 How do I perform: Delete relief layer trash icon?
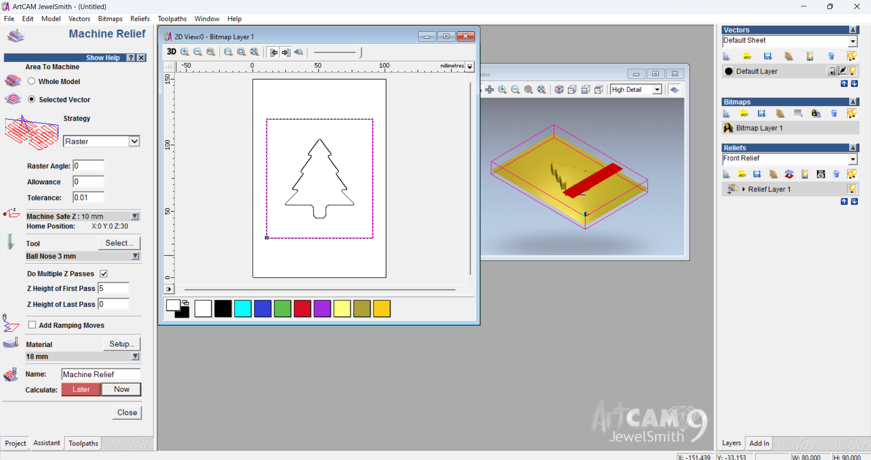[836, 174]
